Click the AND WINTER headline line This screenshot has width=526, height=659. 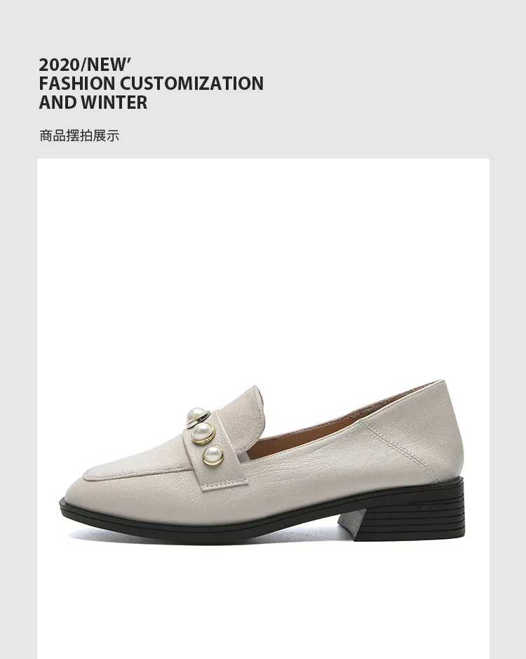coord(93,102)
